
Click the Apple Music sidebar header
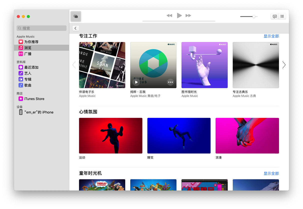pyautogui.click(x=25, y=36)
